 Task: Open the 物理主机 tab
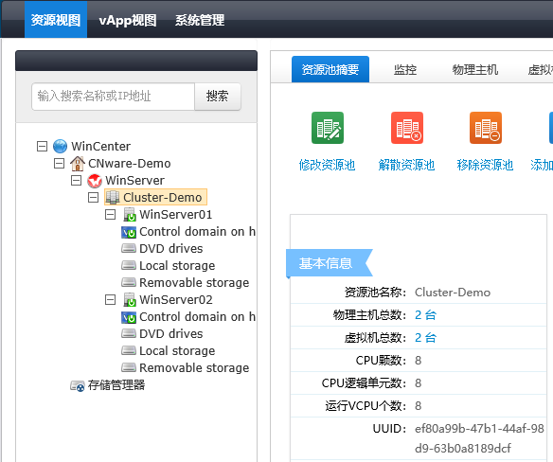coord(475,69)
